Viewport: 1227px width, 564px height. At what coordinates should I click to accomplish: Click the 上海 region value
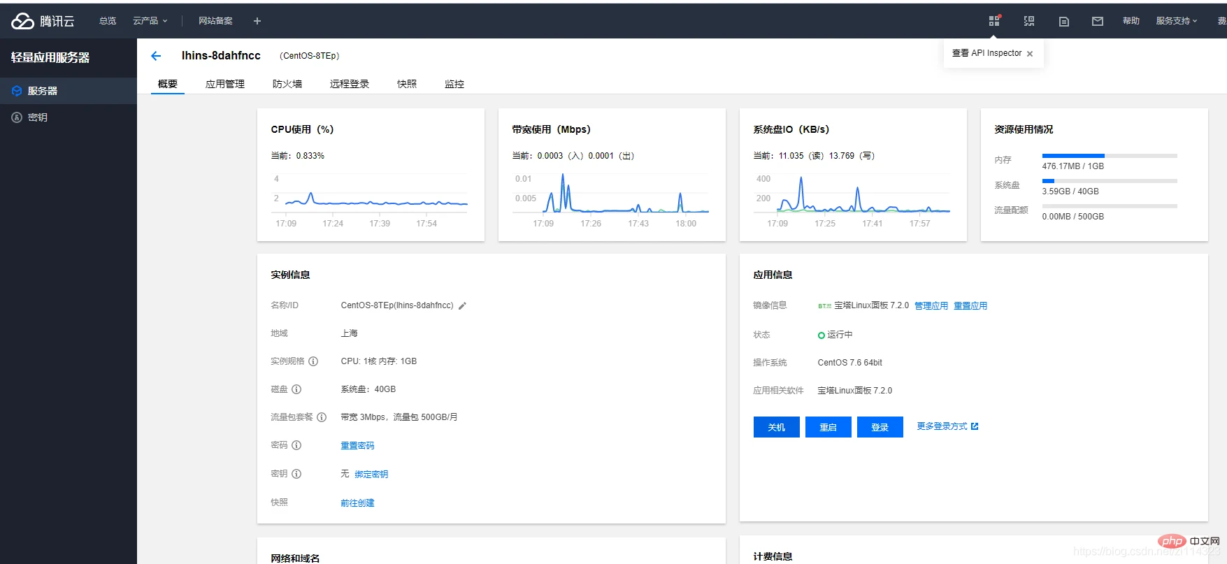tap(349, 333)
